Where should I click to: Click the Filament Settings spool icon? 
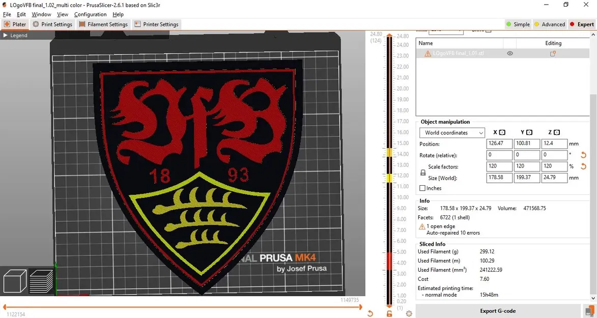point(82,24)
